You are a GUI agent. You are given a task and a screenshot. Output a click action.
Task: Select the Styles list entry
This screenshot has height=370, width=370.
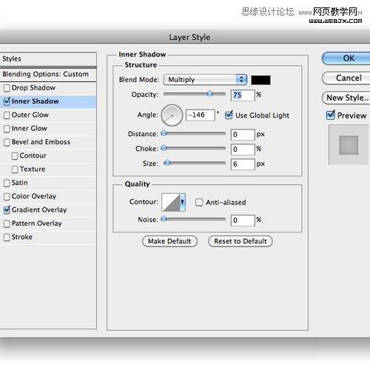[x=48, y=59]
